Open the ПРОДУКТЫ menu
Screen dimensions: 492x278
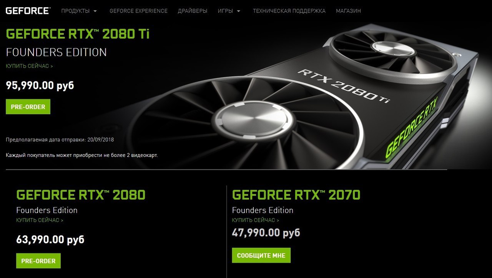(75, 11)
